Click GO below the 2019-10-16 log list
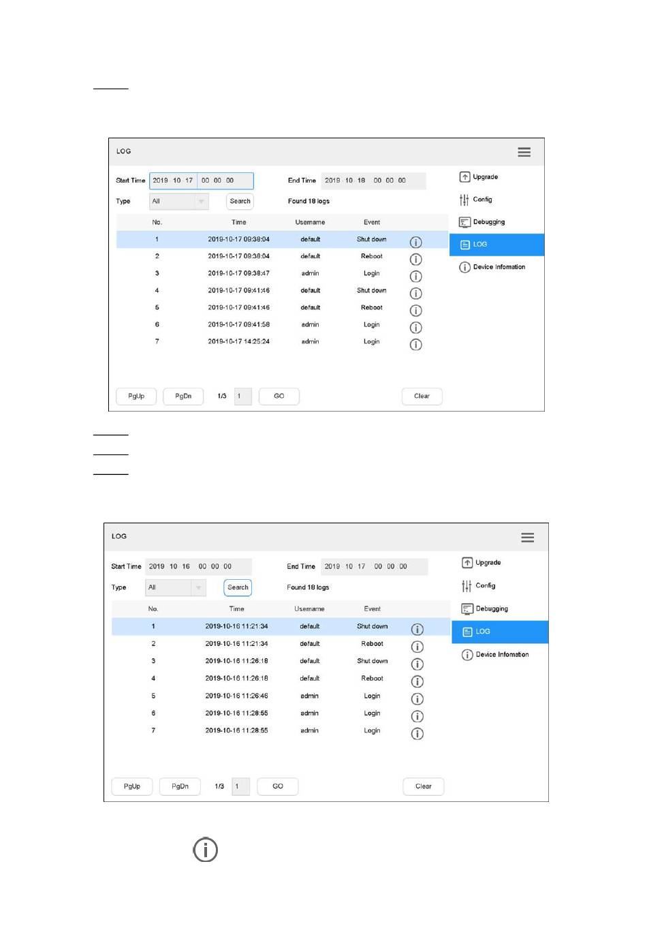Screen dimensions: 647x926 [278, 786]
